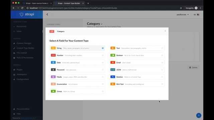Open Configurations in the sidebar
The image size is (214, 120).
[23, 79]
